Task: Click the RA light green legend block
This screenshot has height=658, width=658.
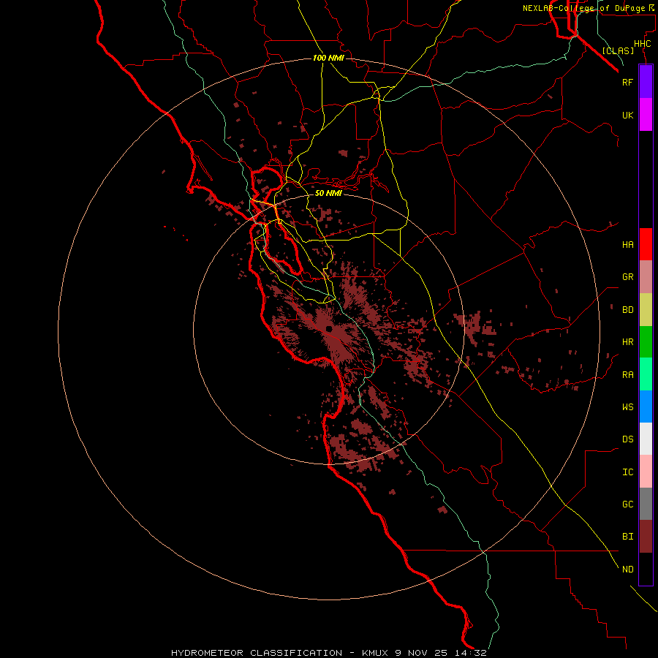Action: (646, 374)
